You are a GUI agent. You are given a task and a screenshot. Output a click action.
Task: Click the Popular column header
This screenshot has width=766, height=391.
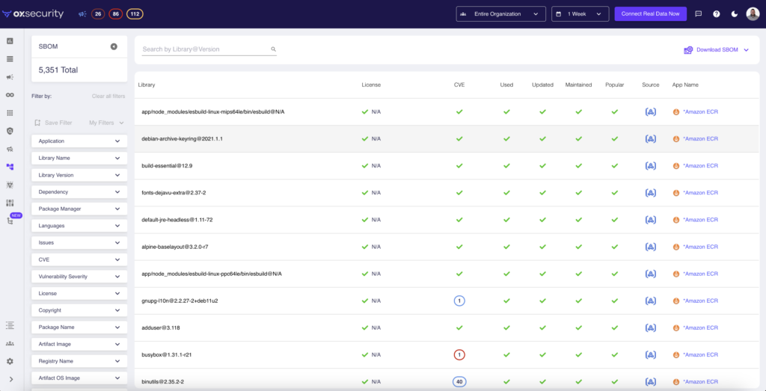tap(615, 84)
